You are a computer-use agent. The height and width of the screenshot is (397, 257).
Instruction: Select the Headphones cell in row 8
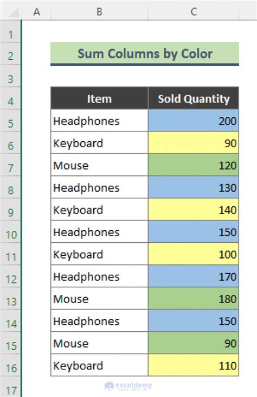99,187
